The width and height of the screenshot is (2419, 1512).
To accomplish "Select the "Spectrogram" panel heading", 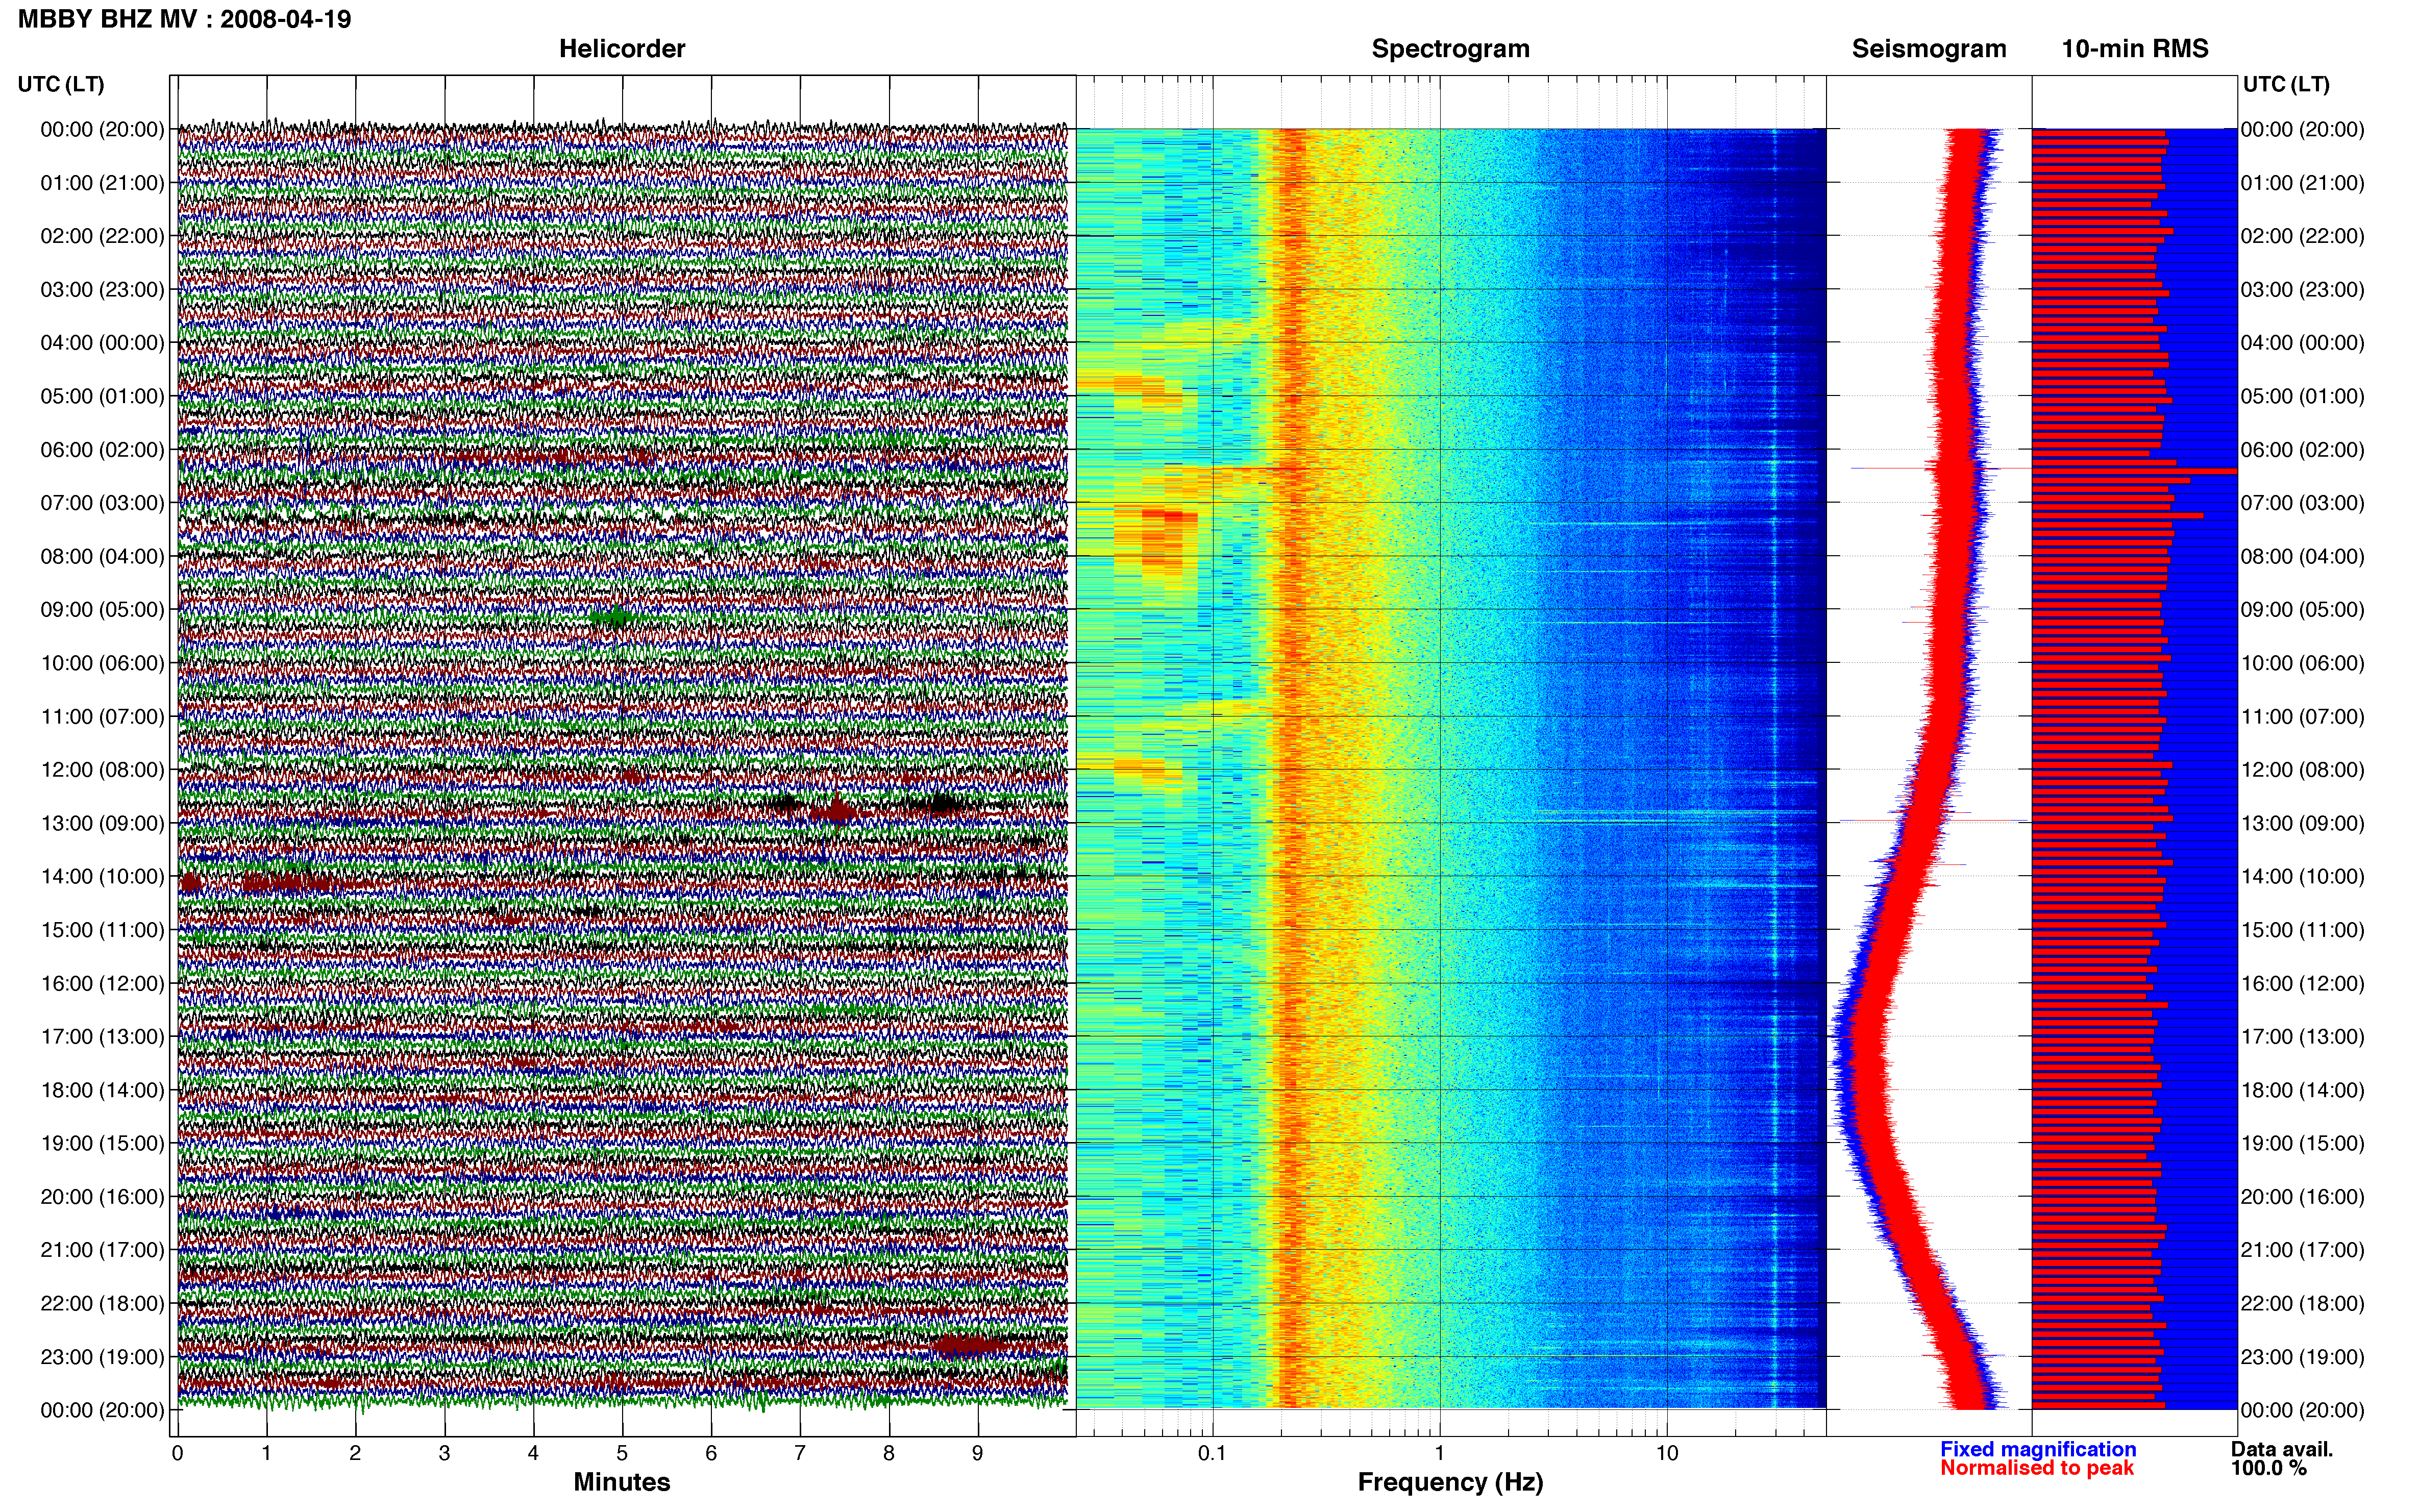I will (1450, 49).
